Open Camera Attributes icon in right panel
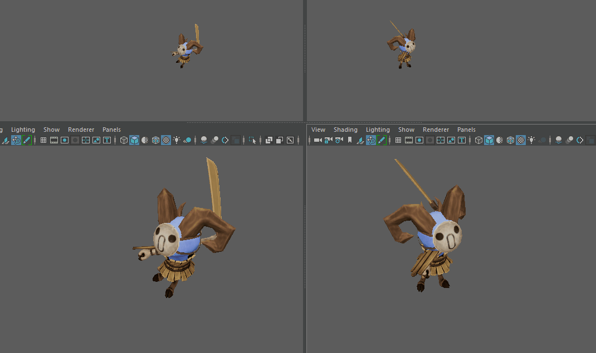596x353 pixels. coord(339,140)
